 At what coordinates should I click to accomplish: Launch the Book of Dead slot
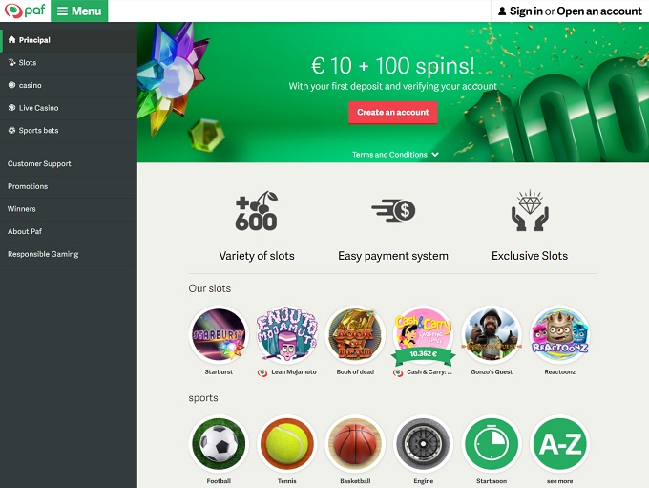pyautogui.click(x=355, y=334)
